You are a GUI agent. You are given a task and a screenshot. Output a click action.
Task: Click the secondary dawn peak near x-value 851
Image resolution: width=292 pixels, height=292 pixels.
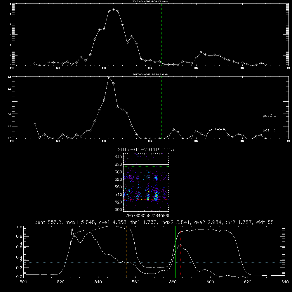click(x=201, y=52)
